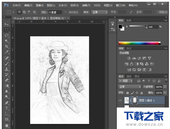This screenshot has height=129, width=170.
Task: Click the foreground color swatch
Action: tap(120, 26)
